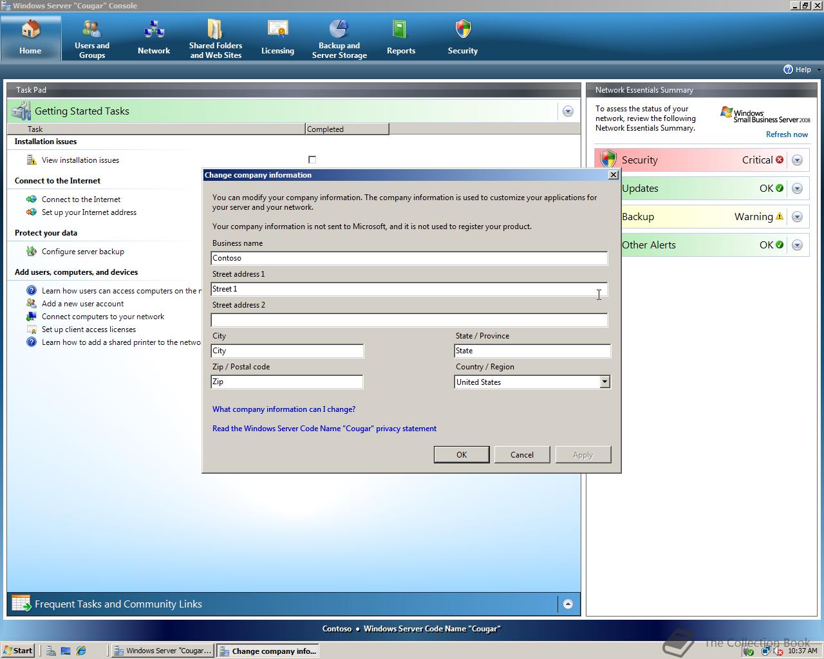Viewport: 824px width, 659px height.
Task: Click the Help icon
Action: point(788,70)
